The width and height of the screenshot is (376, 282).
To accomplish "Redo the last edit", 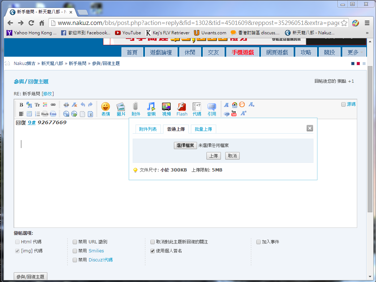I will (x=90, y=105).
